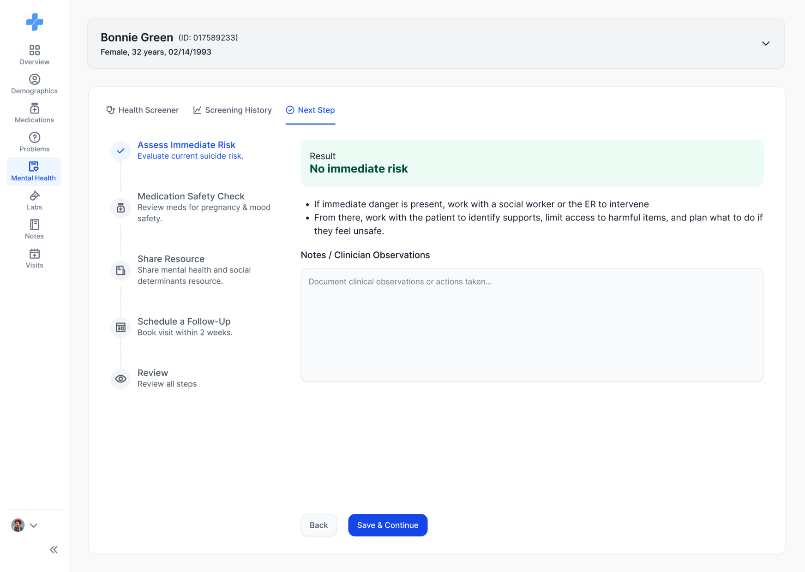Click the Back button
805x572 pixels.
(319, 525)
